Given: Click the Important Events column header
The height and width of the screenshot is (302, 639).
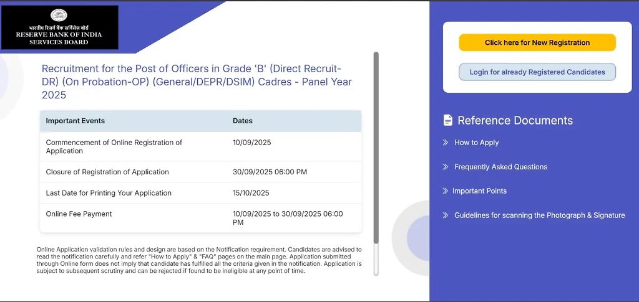Looking at the screenshot, I should click(x=76, y=121).
